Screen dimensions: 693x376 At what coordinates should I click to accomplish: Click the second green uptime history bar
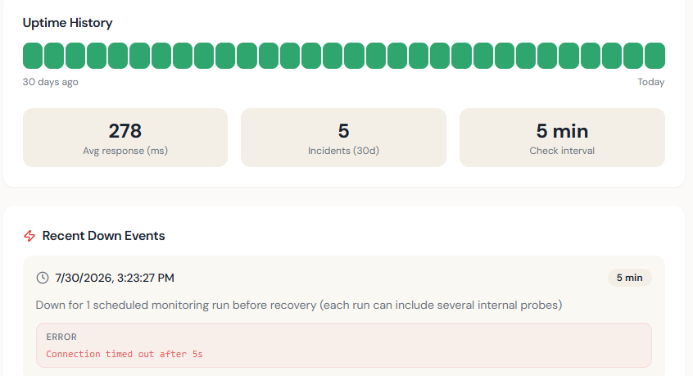54,56
